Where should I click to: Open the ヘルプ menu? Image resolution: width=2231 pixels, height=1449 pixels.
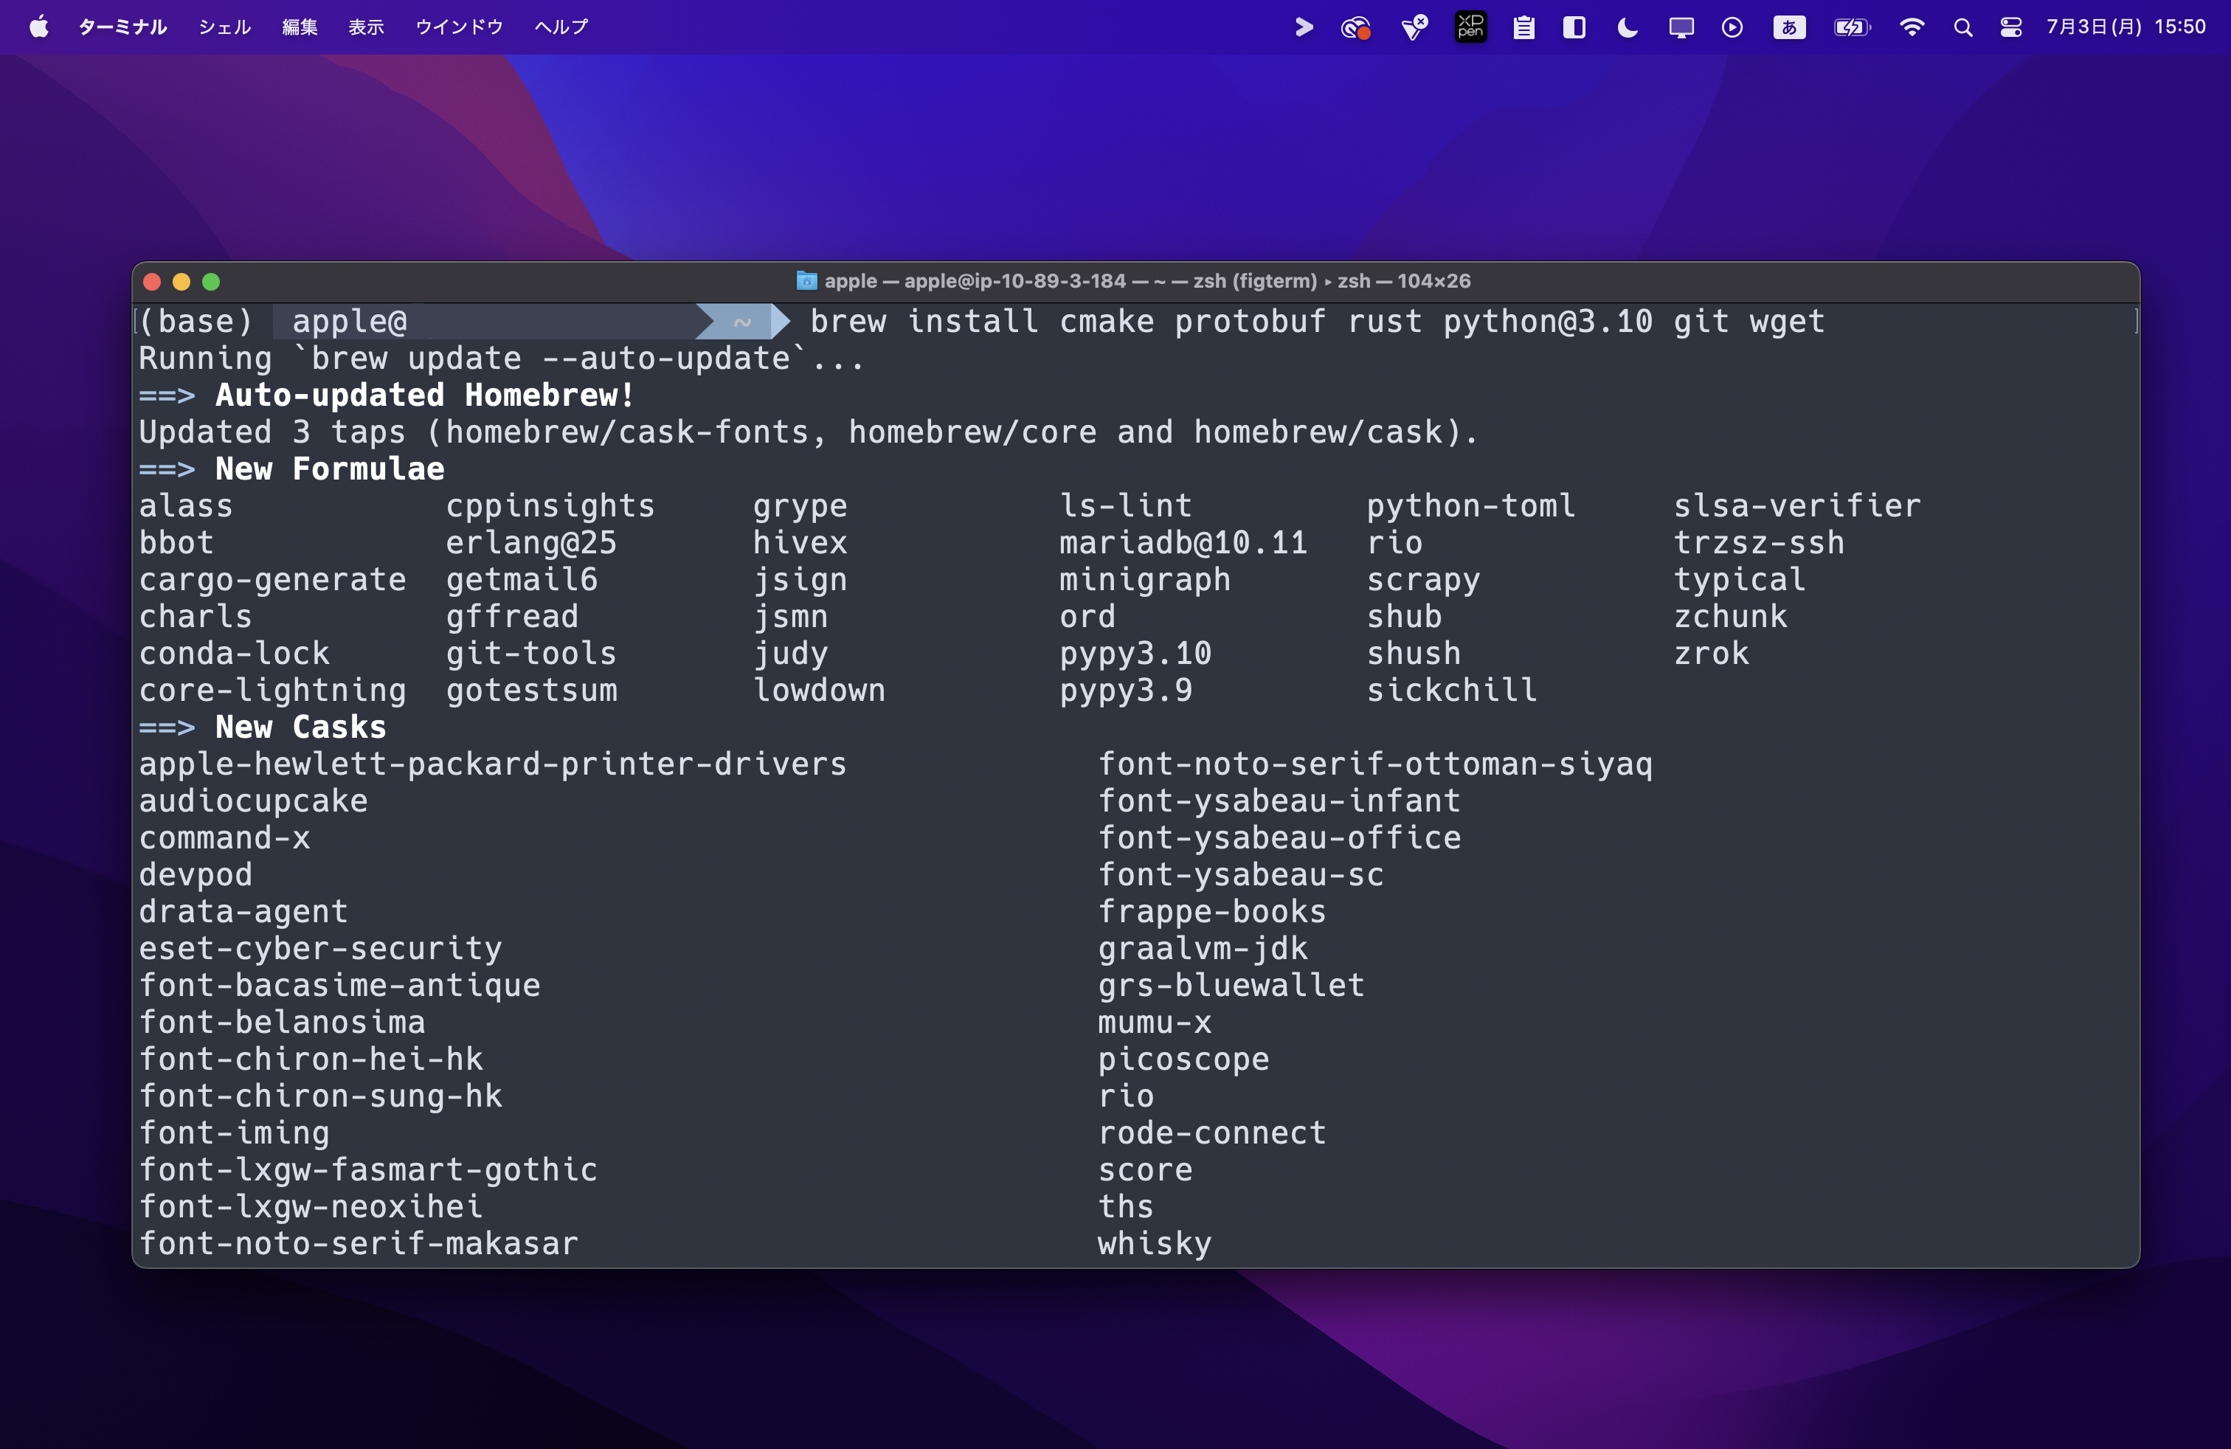[x=561, y=27]
